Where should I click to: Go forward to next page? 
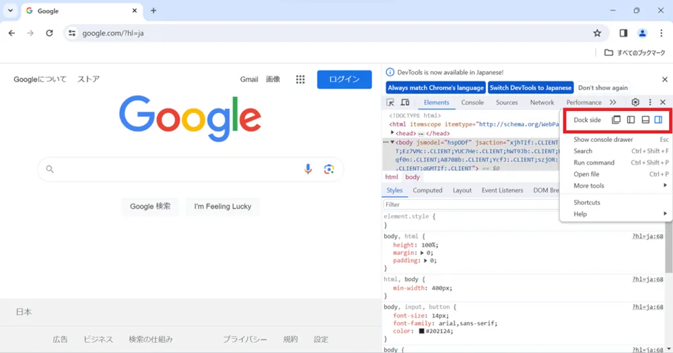click(x=30, y=33)
